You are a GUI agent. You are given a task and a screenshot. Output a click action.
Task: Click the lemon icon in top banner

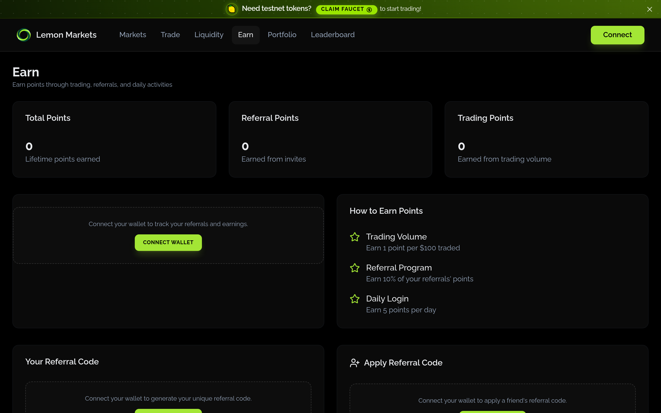(x=232, y=9)
